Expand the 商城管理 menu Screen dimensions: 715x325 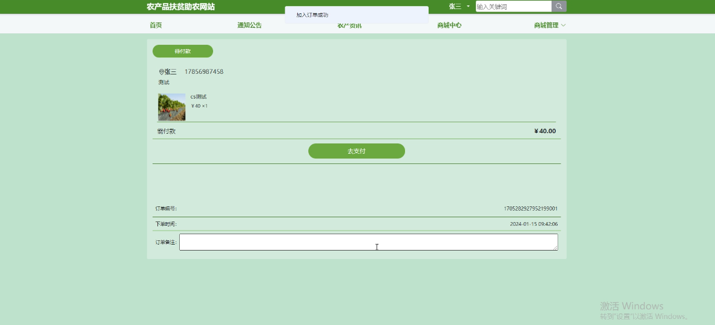(550, 25)
